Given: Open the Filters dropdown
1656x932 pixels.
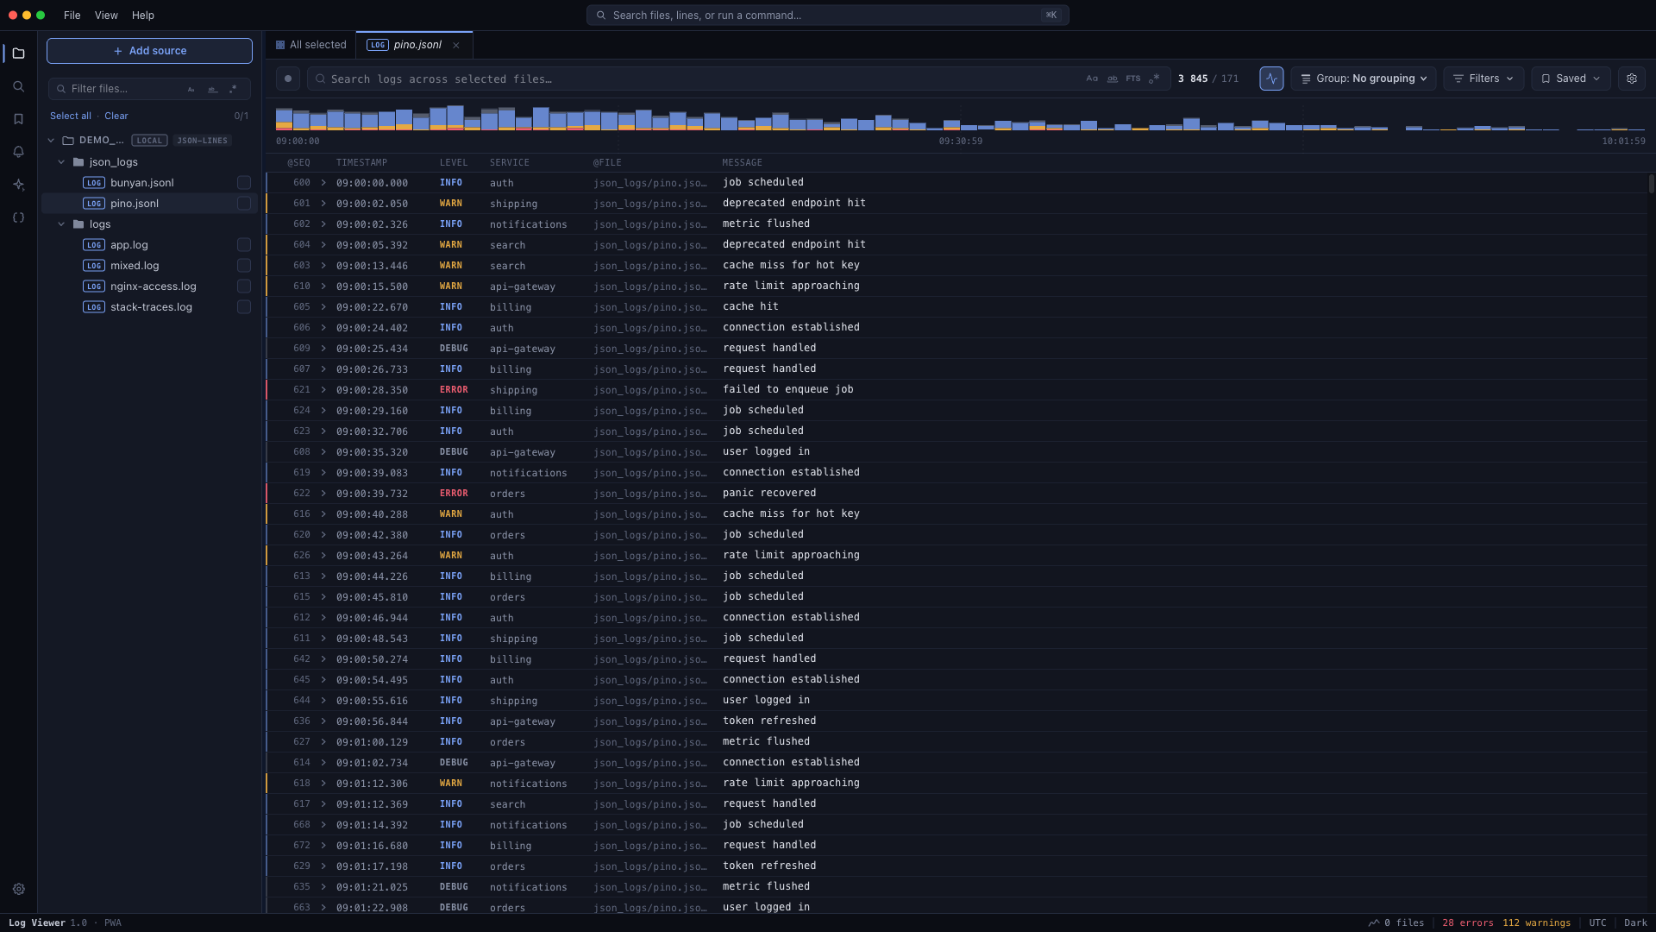Looking at the screenshot, I should pyautogui.click(x=1483, y=79).
